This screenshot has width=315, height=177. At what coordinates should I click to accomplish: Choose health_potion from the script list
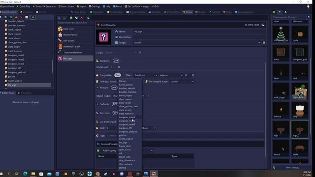click(x=129, y=139)
